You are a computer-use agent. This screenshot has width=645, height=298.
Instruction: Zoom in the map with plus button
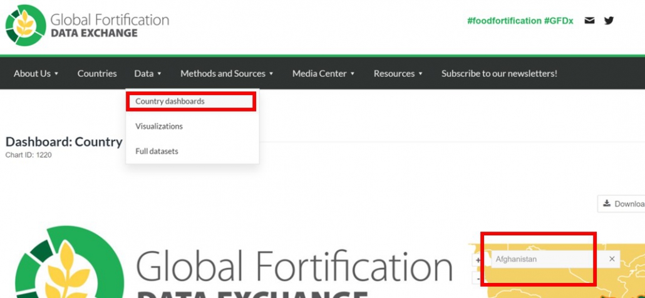tap(478, 260)
